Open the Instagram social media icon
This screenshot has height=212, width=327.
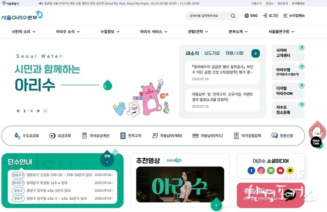[x=261, y=171]
